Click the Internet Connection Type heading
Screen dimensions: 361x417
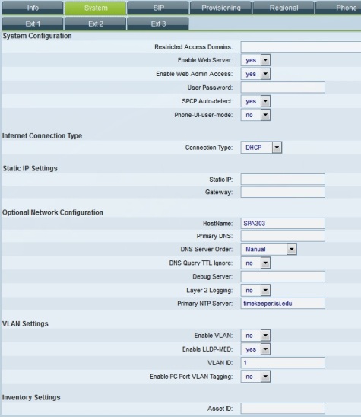tap(43, 136)
